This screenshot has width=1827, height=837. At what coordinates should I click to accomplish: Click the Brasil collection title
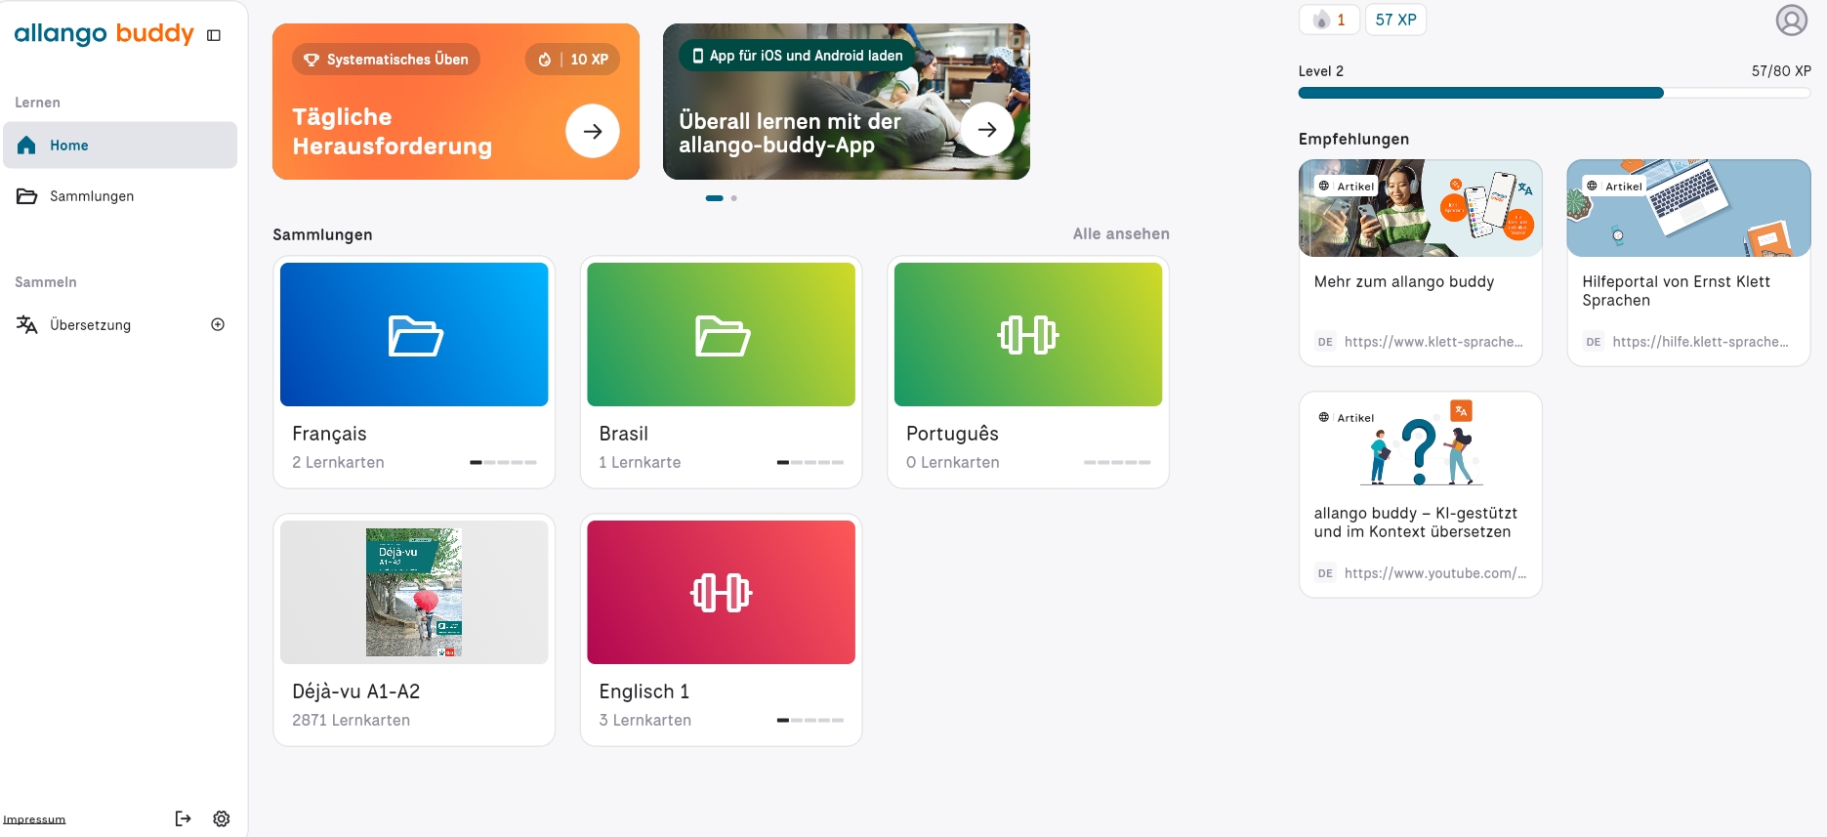pos(623,434)
